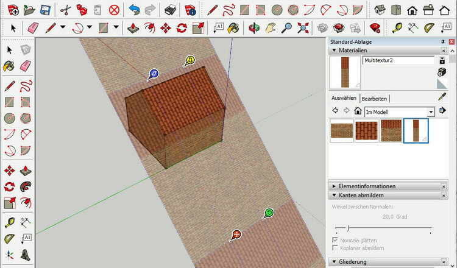Switch to the Auswählen tab
The width and height of the screenshot is (457, 268).
click(344, 98)
